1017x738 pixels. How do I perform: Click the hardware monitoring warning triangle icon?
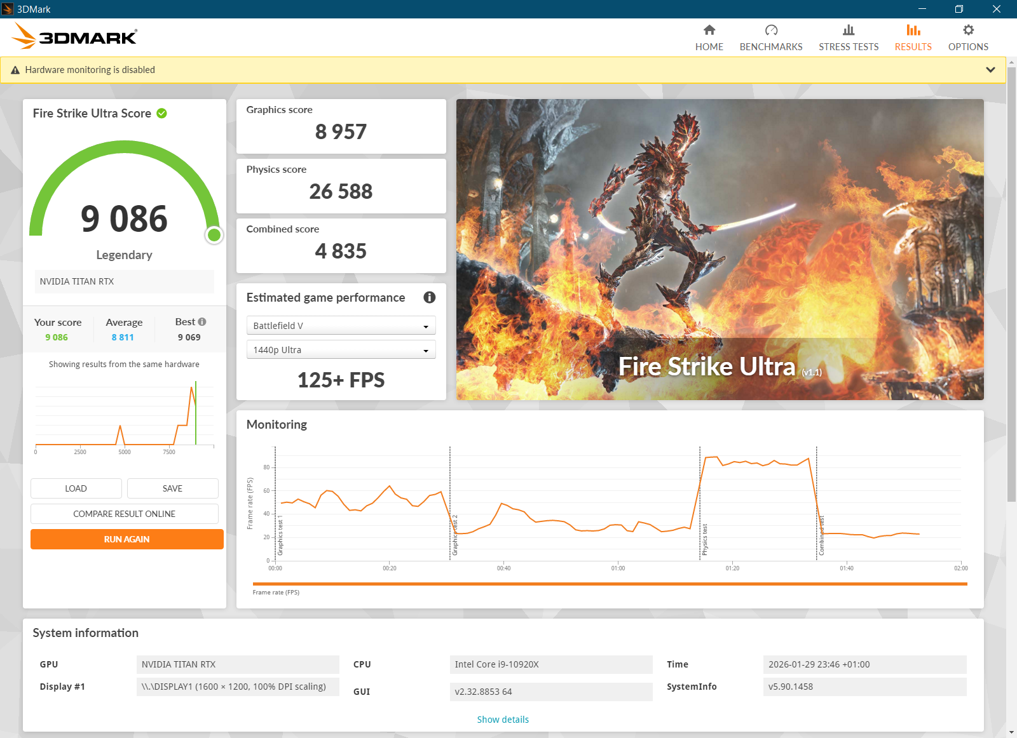[15, 70]
